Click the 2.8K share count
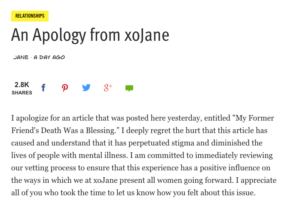 coord(21,85)
